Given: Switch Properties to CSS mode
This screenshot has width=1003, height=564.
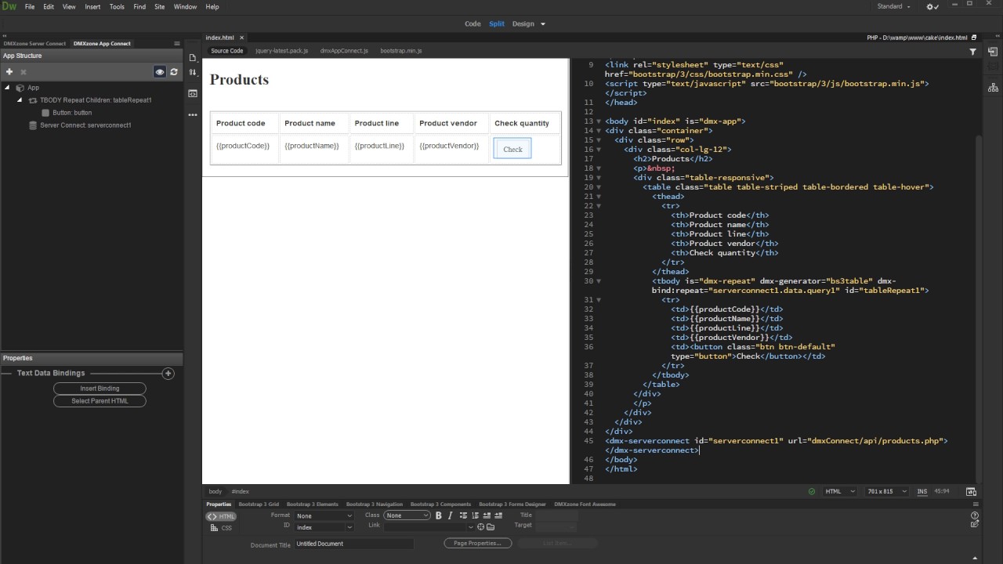Looking at the screenshot, I should tap(221, 528).
